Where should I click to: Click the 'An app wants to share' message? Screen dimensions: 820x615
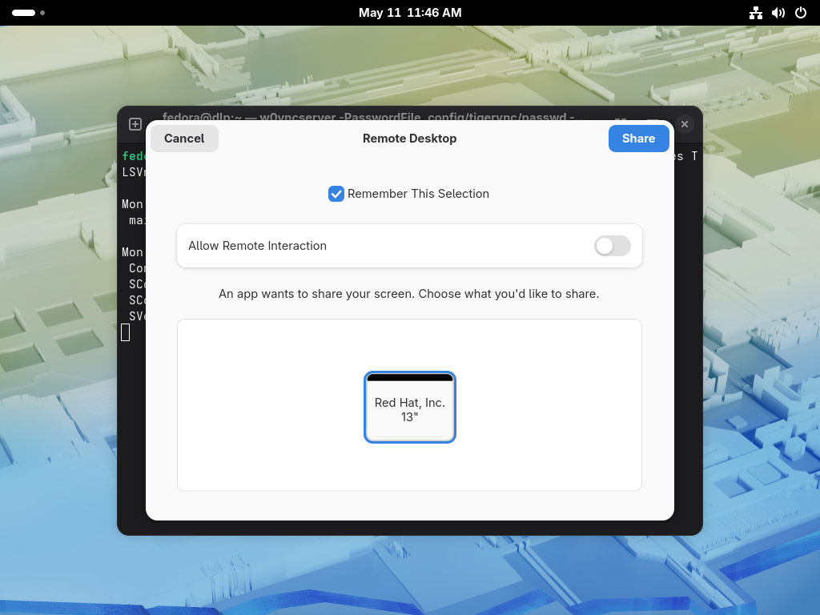coord(409,294)
